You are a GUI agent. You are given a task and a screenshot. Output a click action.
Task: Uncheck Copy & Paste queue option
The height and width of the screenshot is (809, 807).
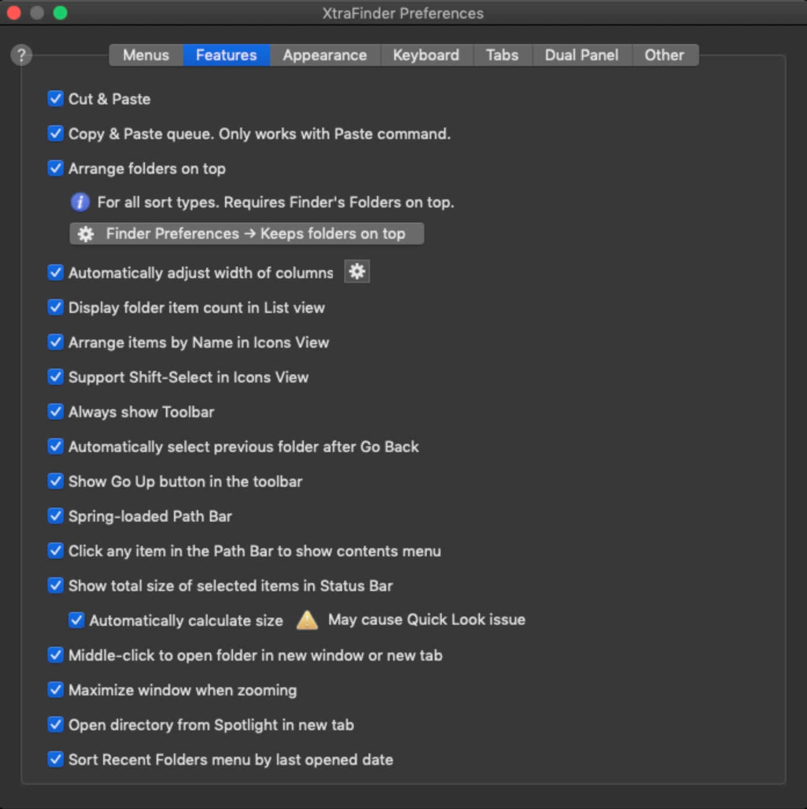point(56,133)
